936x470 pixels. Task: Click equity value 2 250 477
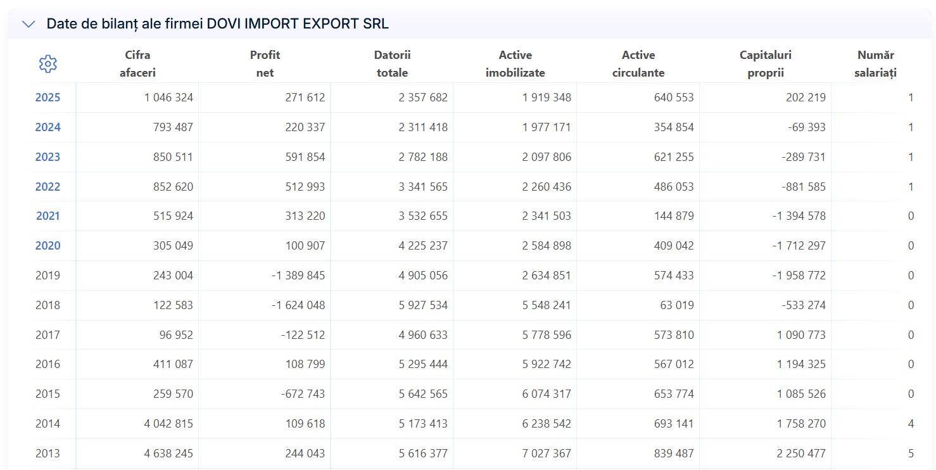(x=801, y=454)
